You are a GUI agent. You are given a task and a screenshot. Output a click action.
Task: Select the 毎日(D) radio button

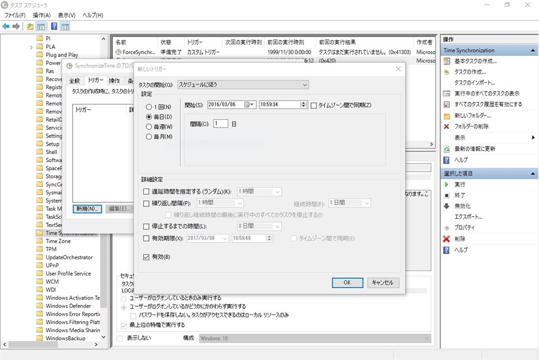click(x=149, y=117)
